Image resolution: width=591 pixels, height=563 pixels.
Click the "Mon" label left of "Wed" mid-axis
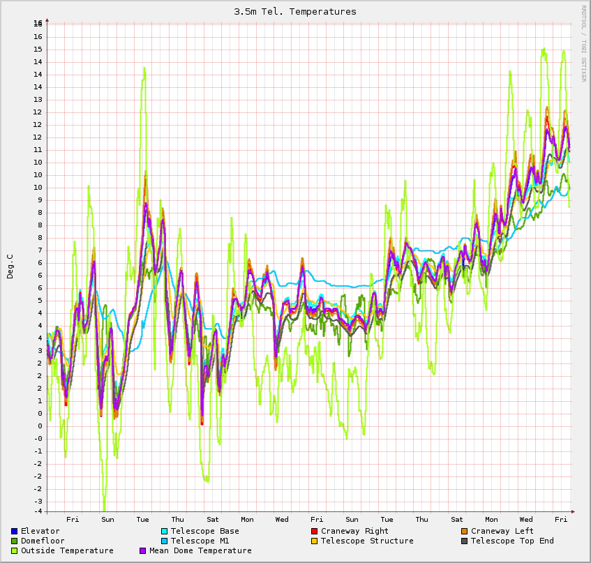tap(247, 520)
